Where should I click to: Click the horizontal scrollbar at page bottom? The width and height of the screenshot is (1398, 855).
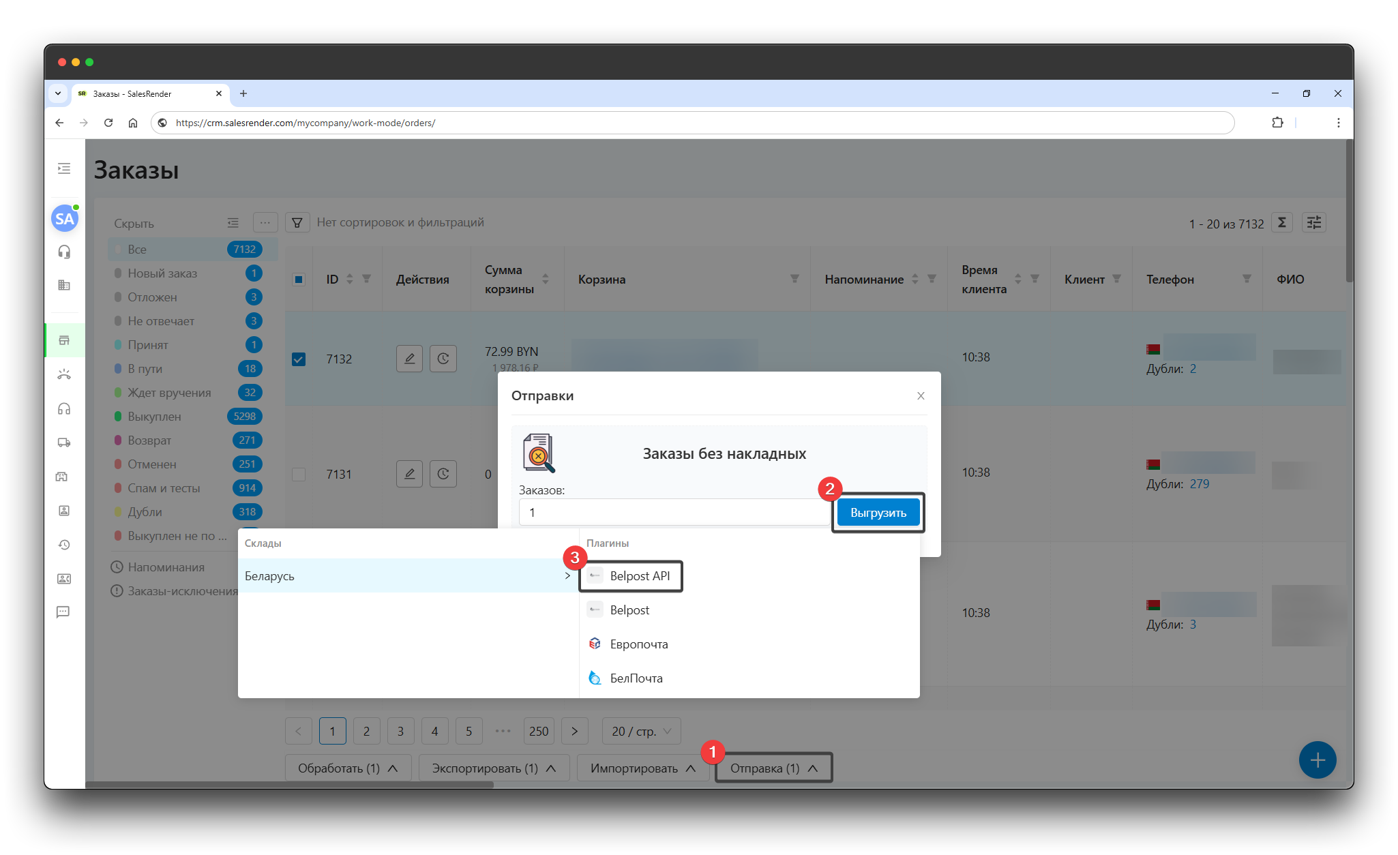(290, 785)
